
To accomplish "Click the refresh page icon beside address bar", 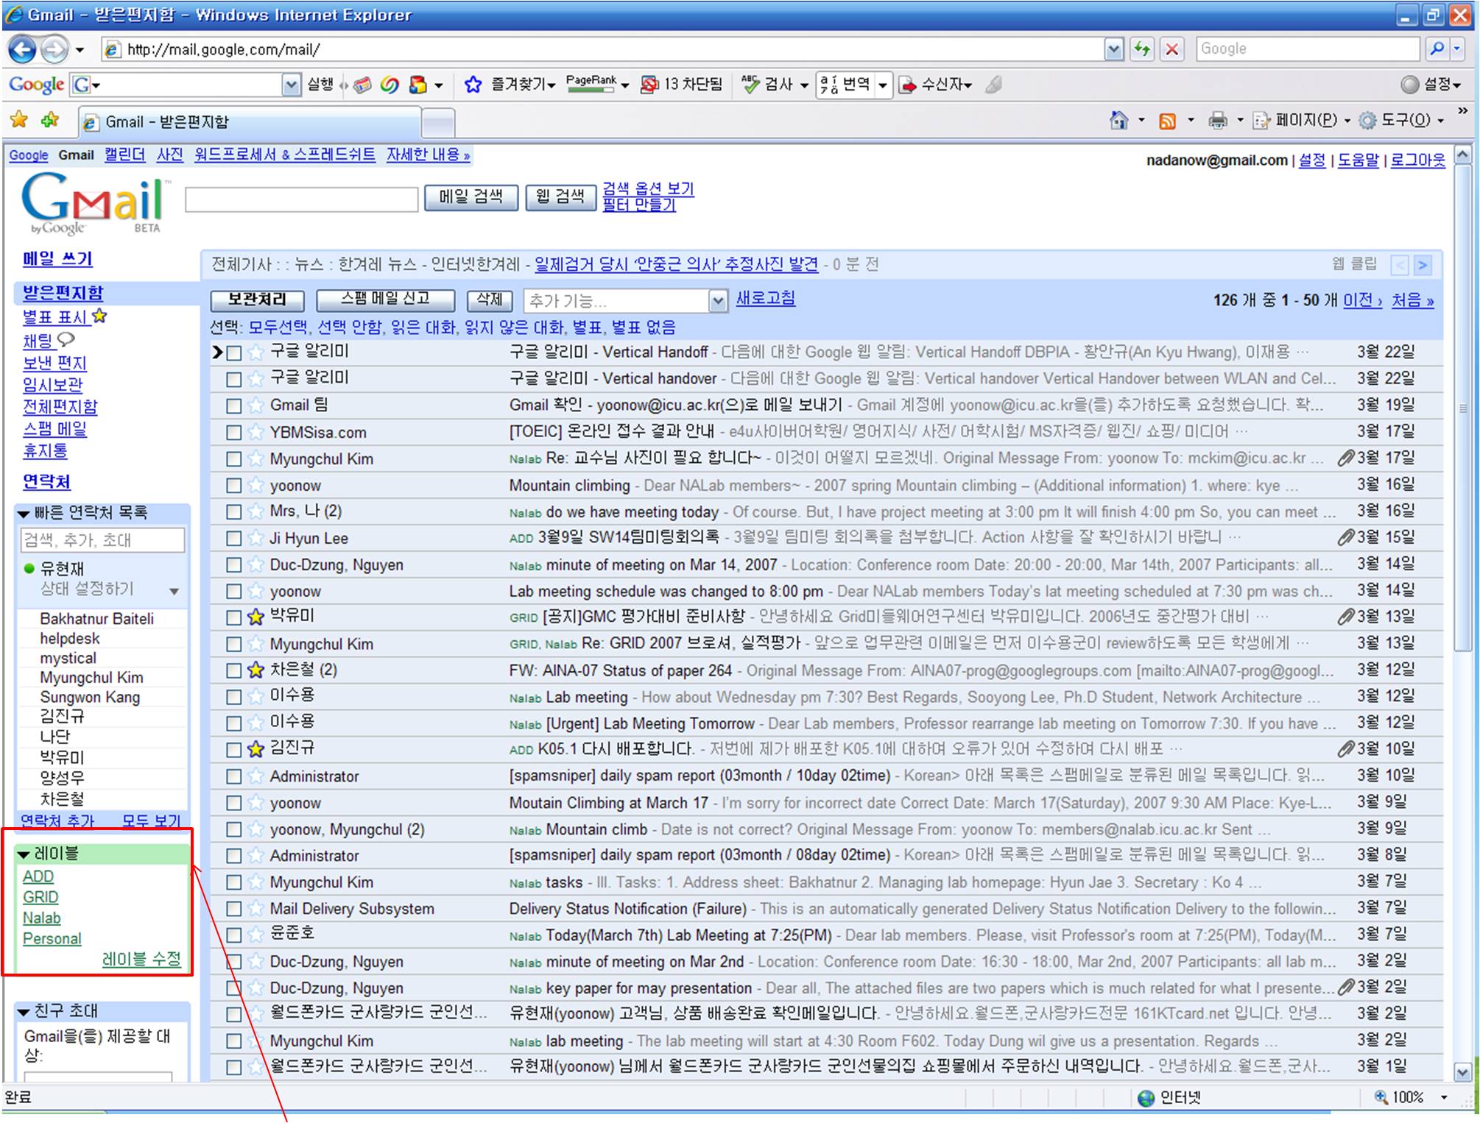I will pos(1142,49).
